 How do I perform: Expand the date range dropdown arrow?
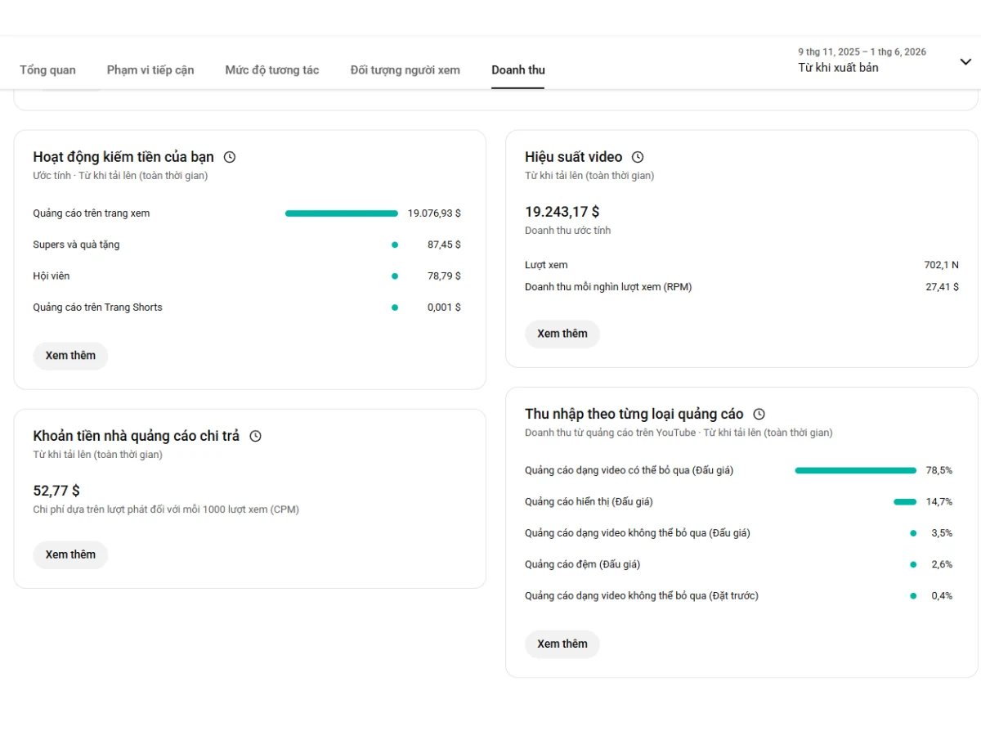[x=965, y=62]
